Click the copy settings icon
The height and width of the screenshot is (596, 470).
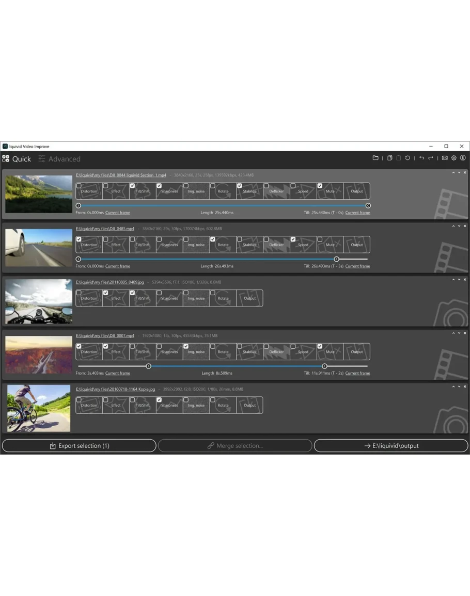pos(390,158)
